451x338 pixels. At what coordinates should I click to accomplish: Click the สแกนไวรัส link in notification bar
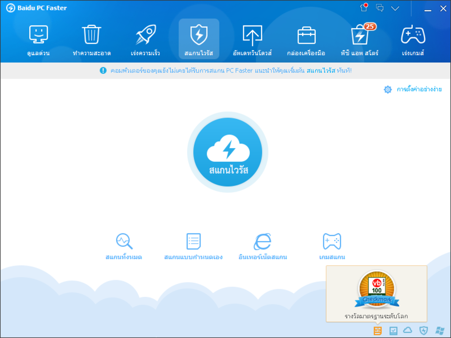pos(320,70)
